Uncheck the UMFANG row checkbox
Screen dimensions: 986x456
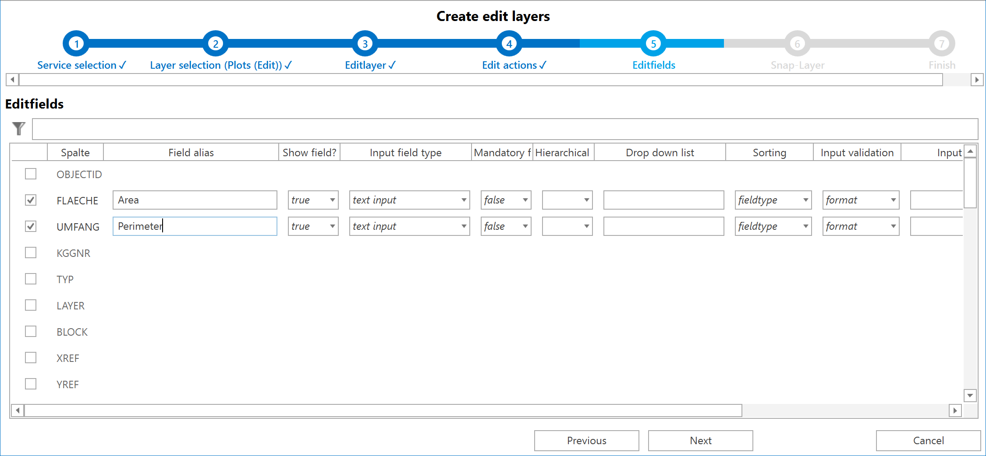click(30, 226)
